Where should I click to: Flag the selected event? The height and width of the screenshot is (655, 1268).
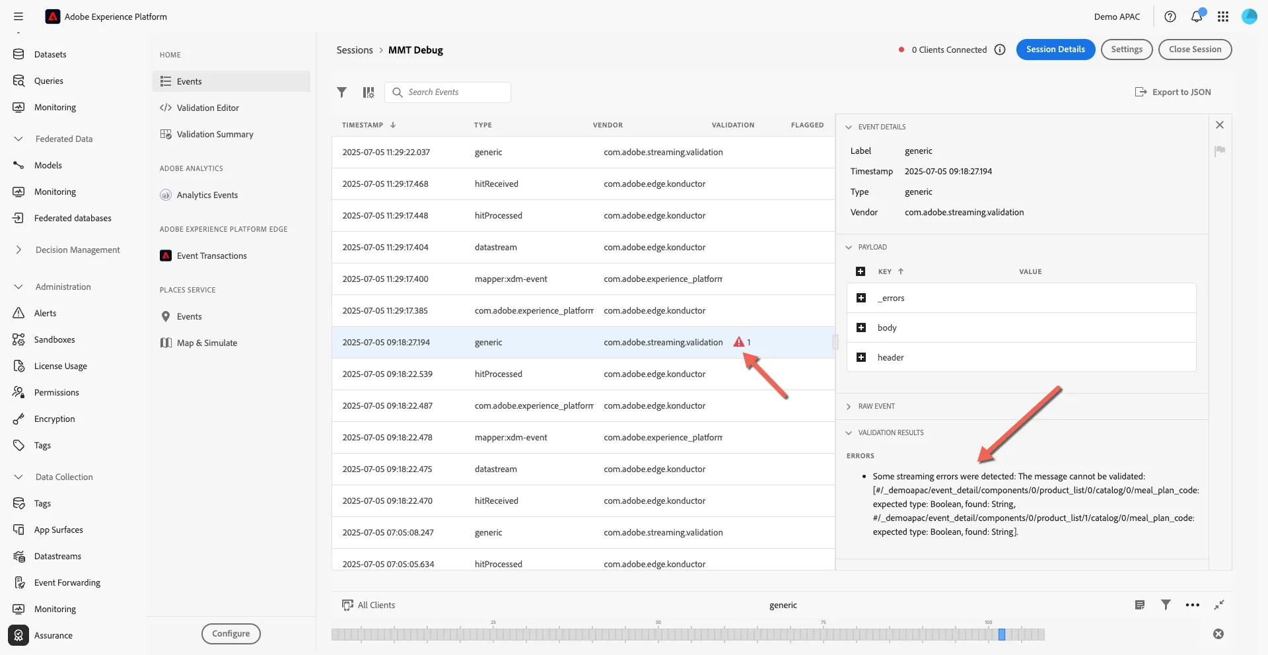1220,151
